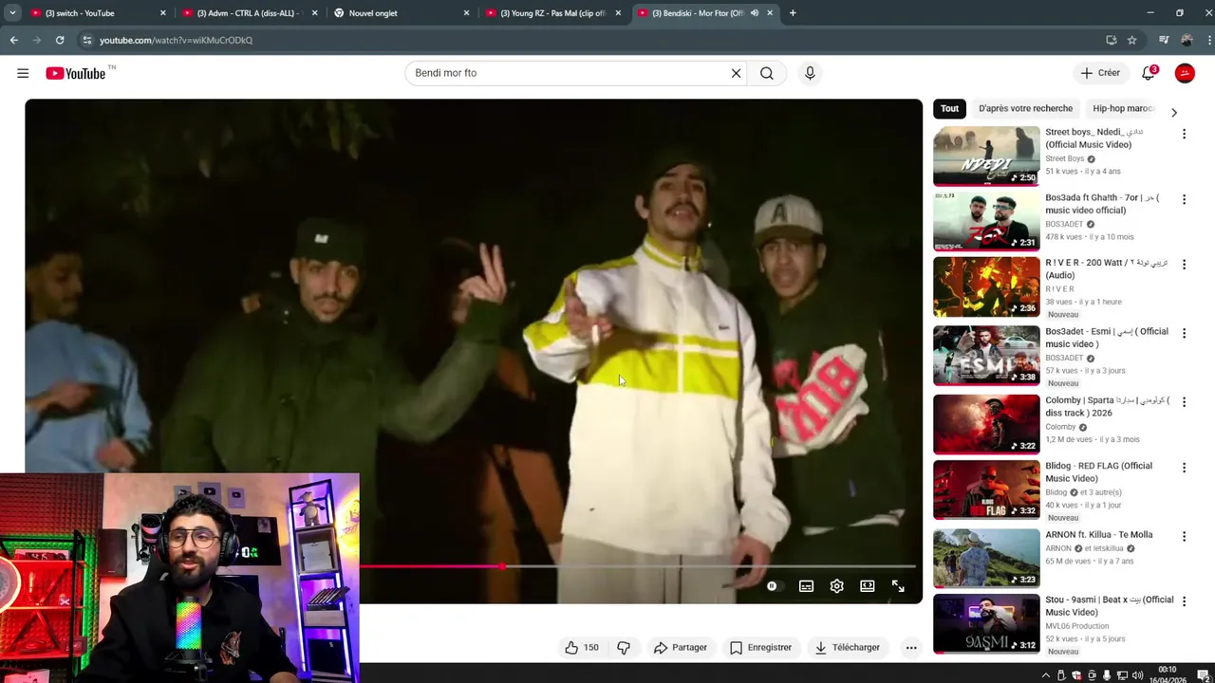Reload the current page
The width and height of the screenshot is (1215, 683).
click(60, 40)
